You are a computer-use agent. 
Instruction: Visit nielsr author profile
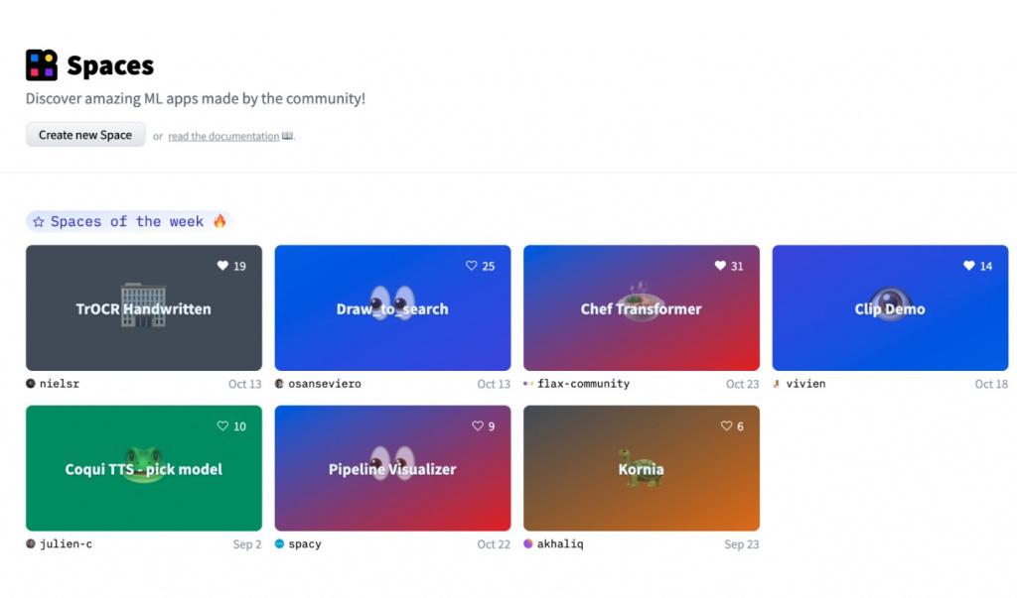pos(59,384)
